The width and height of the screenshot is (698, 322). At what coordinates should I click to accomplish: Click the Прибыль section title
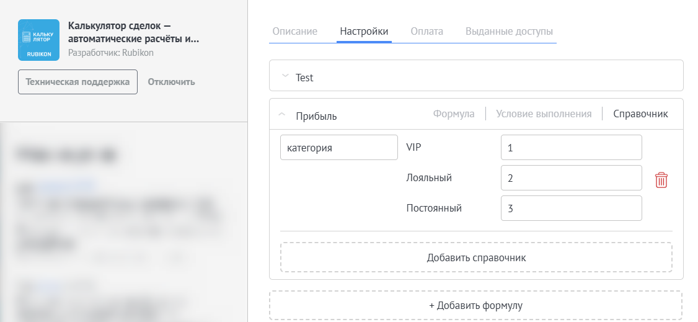click(317, 116)
